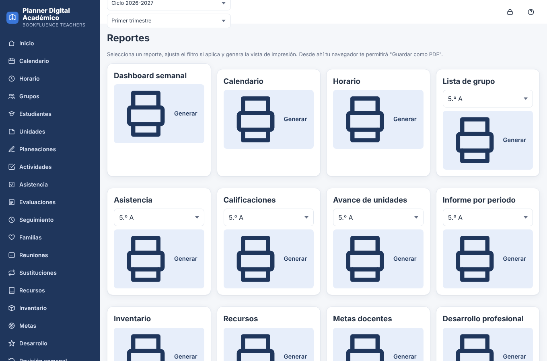Viewport: 547px width, 361px height.
Task: Generate the Lista de grupo report
Action: click(x=487, y=140)
